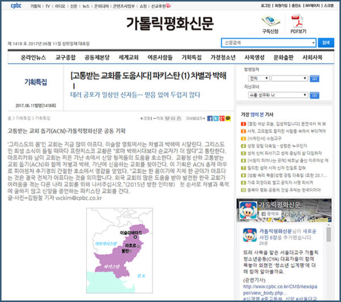
Task: Open ranked article 4 성령 강림 대축일
Action: tap(277, 146)
